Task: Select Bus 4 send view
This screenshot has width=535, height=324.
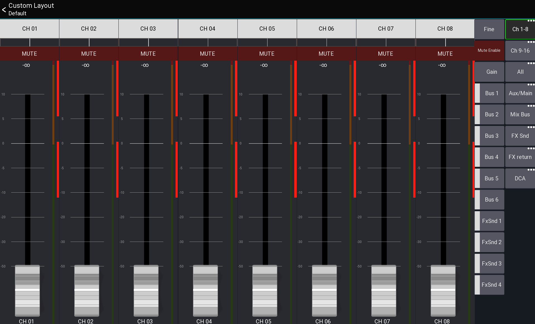Action: coord(491,157)
